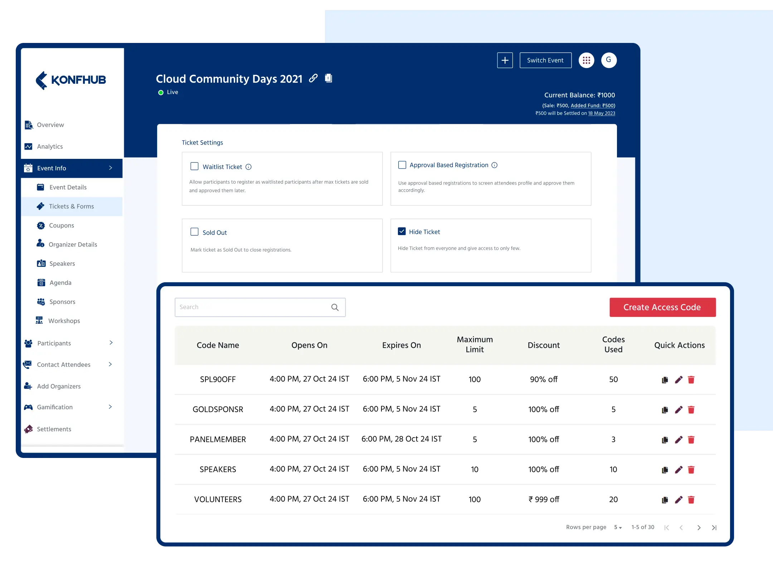The height and width of the screenshot is (561, 773).
Task: Click the plus button to add event
Action: point(505,60)
